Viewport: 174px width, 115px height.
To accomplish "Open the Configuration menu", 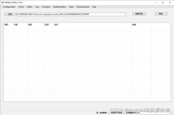I will (9, 7).
